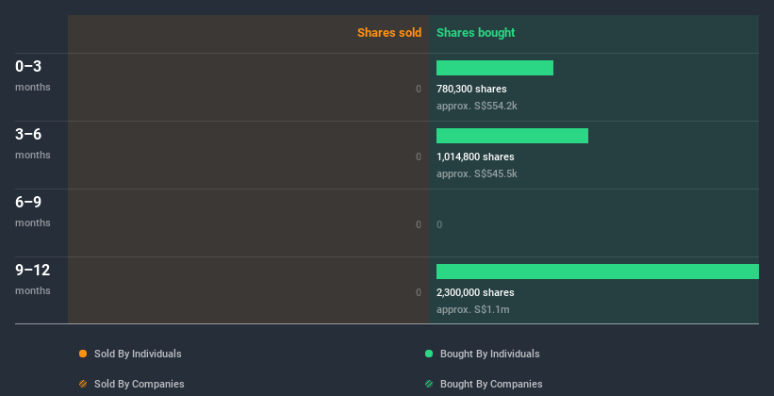Toggle Sold By Companies legend label
This screenshot has height=396, width=774.
click(139, 384)
